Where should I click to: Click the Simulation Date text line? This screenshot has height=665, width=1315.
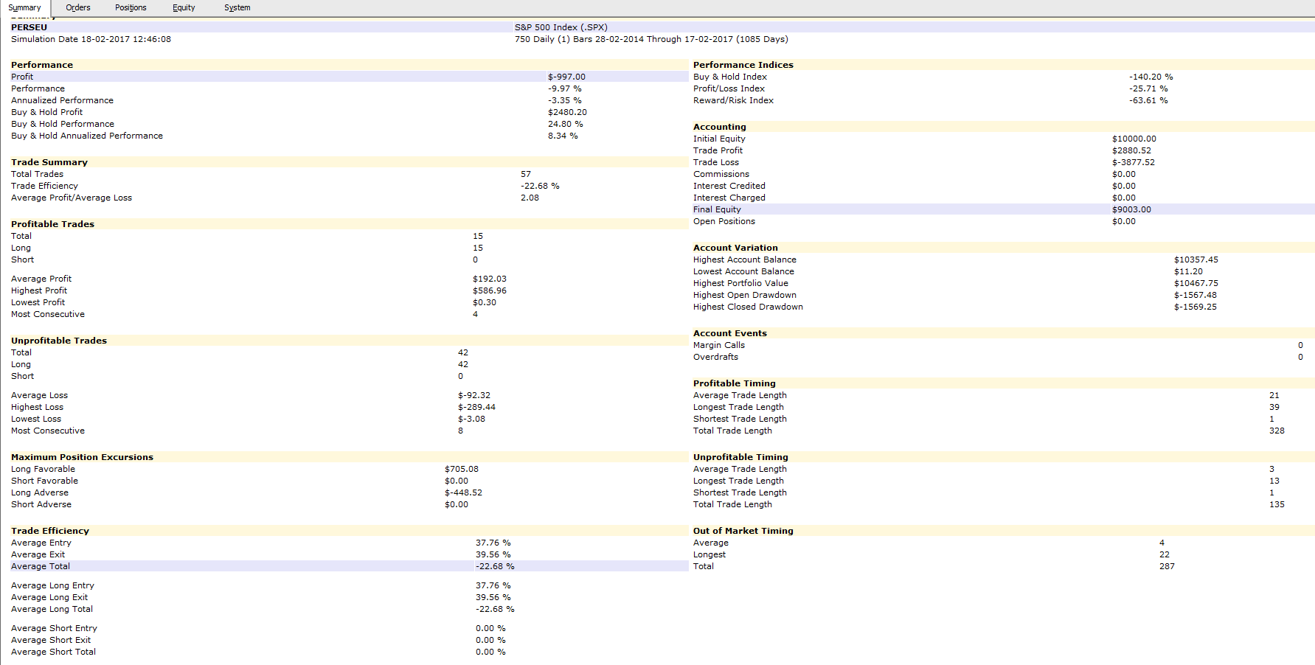click(91, 39)
